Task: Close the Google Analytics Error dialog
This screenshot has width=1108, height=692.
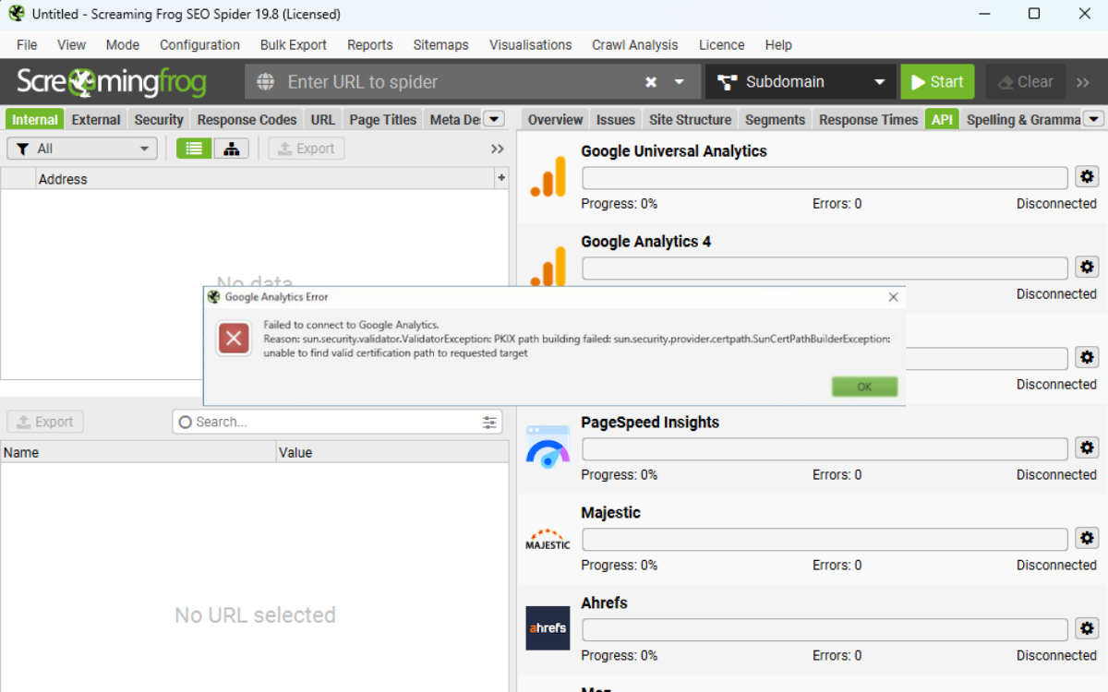Action: (893, 297)
